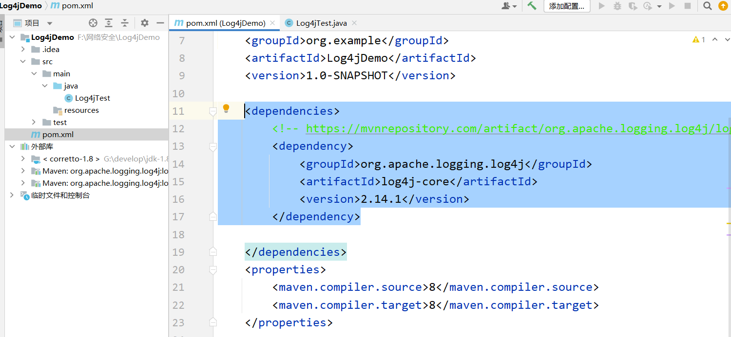731x337 pixels.
Task: Click the 添加配置... button
Action: tap(567, 6)
